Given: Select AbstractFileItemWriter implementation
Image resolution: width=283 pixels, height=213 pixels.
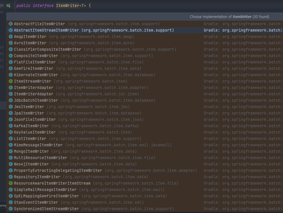Looking at the screenshot, I should [x=145, y=24].
